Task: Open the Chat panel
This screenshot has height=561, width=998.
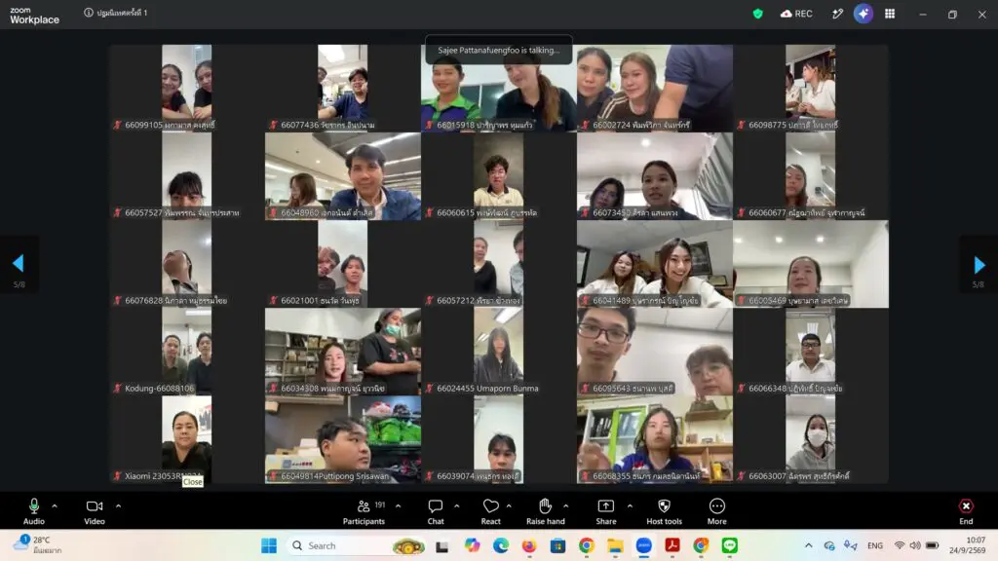Action: [x=436, y=511]
